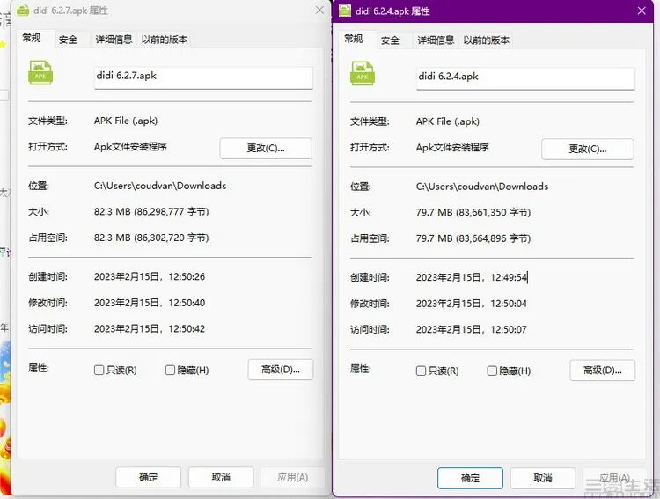The width and height of the screenshot is (660, 499).
Task: Click the title bar icon of didi 6.2.7.apk window
Action: tap(23, 10)
